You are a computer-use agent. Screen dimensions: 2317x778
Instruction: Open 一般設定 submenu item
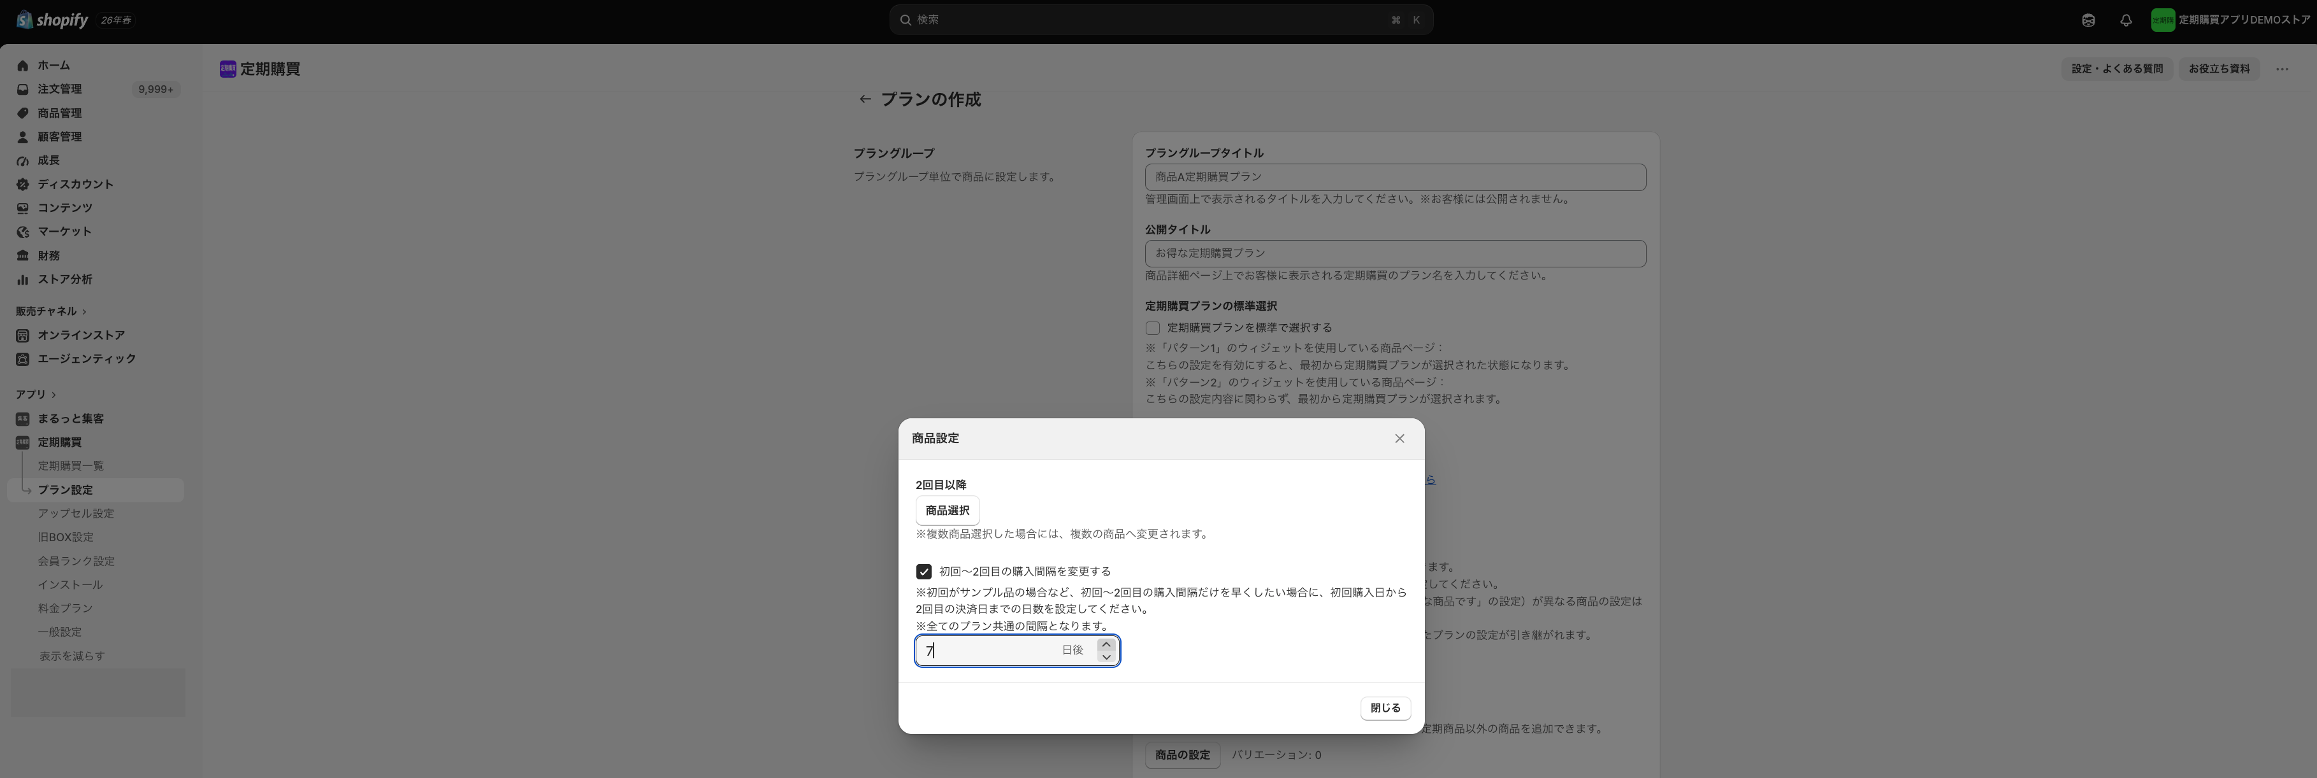pyautogui.click(x=59, y=632)
